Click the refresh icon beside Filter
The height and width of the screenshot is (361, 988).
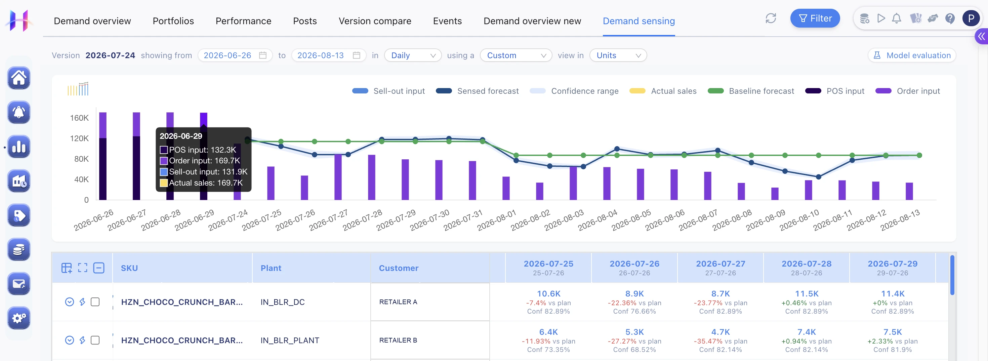point(771,18)
